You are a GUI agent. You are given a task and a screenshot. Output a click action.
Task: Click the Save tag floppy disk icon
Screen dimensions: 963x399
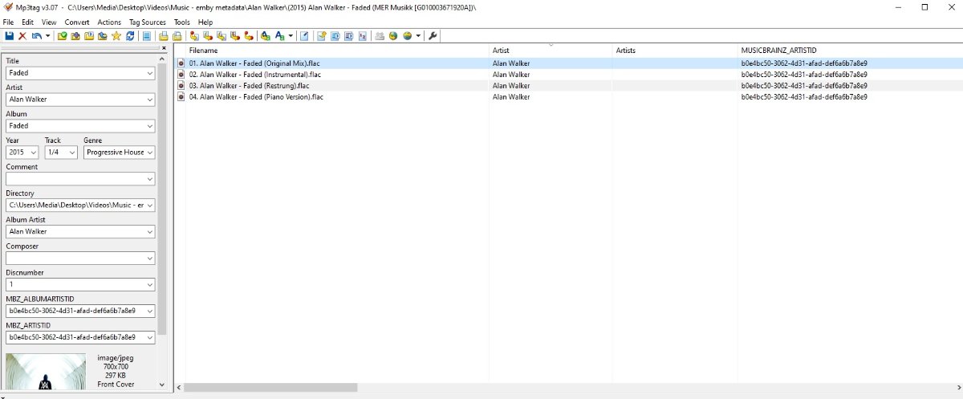coord(9,36)
